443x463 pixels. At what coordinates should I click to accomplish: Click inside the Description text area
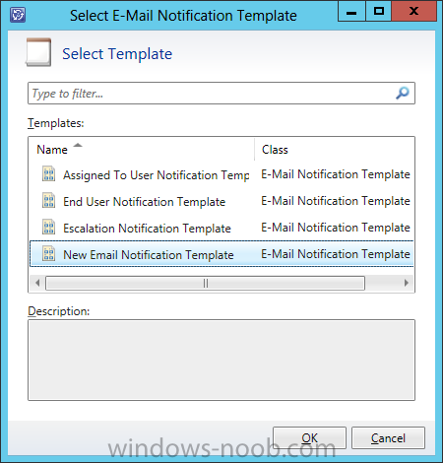click(221, 360)
